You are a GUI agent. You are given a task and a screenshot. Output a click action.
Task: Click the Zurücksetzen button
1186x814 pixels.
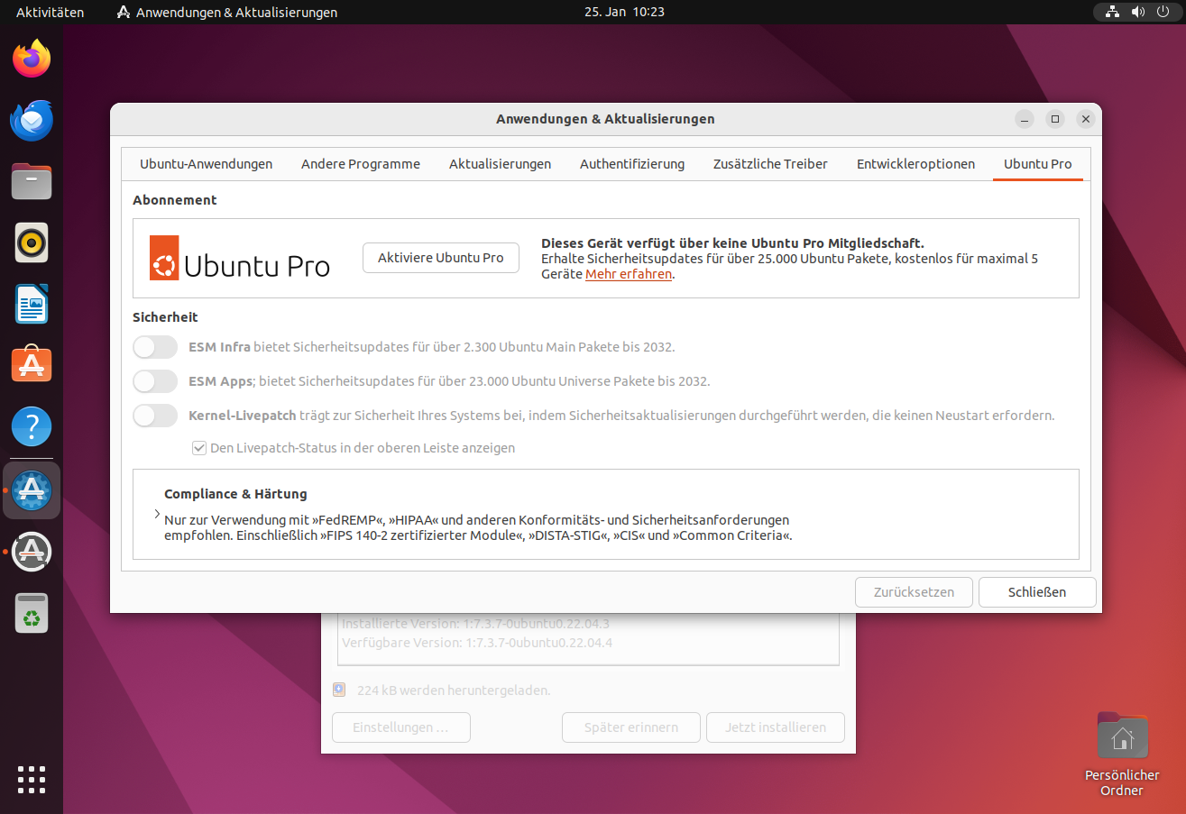coord(914,592)
